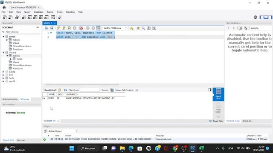The height and width of the screenshot is (153, 273).
Task: Expand the livros table node
Action: click(11, 59)
